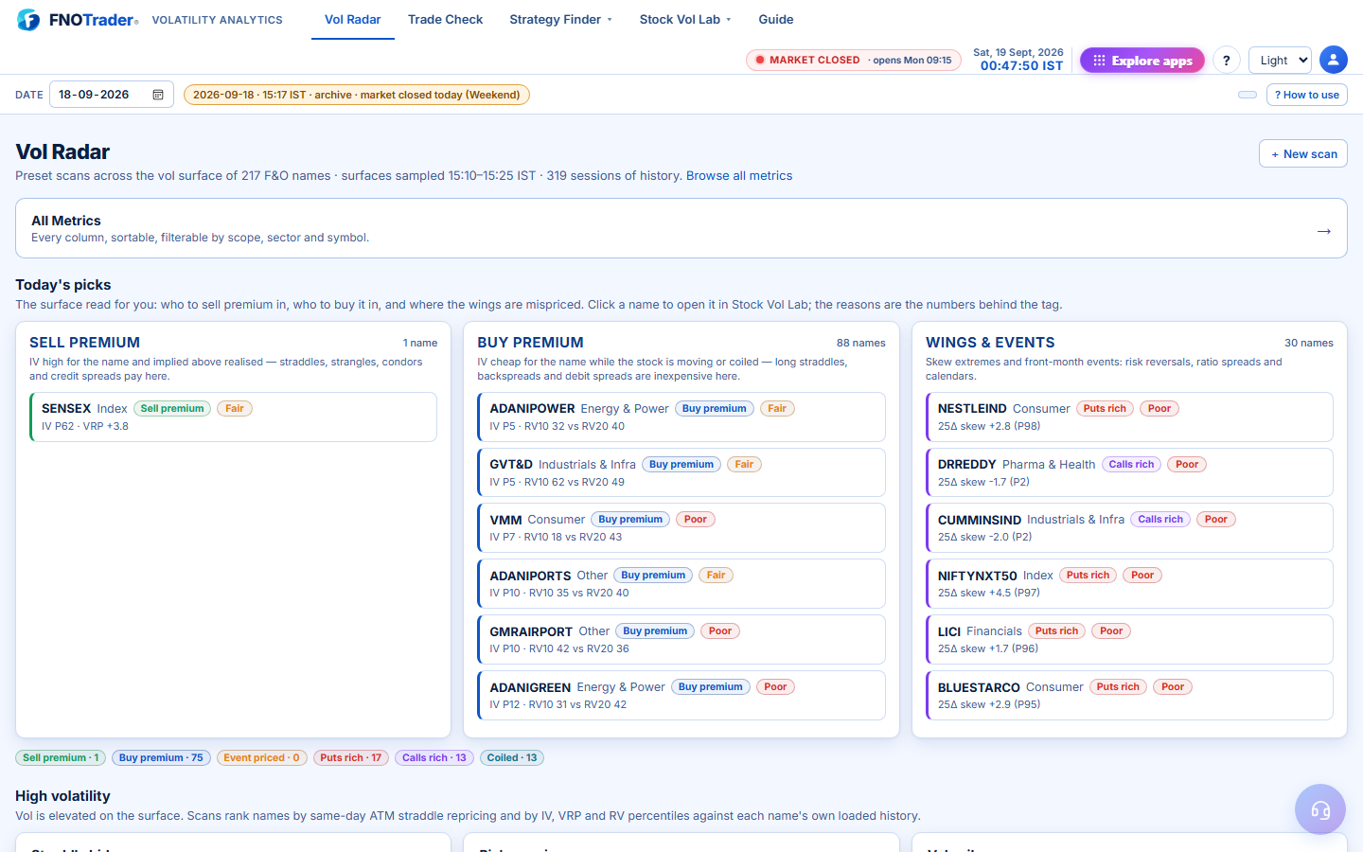
Task: Open the user profile avatar icon
Action: click(x=1333, y=60)
